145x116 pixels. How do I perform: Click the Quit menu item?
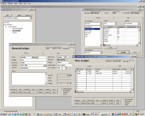(29, 4)
